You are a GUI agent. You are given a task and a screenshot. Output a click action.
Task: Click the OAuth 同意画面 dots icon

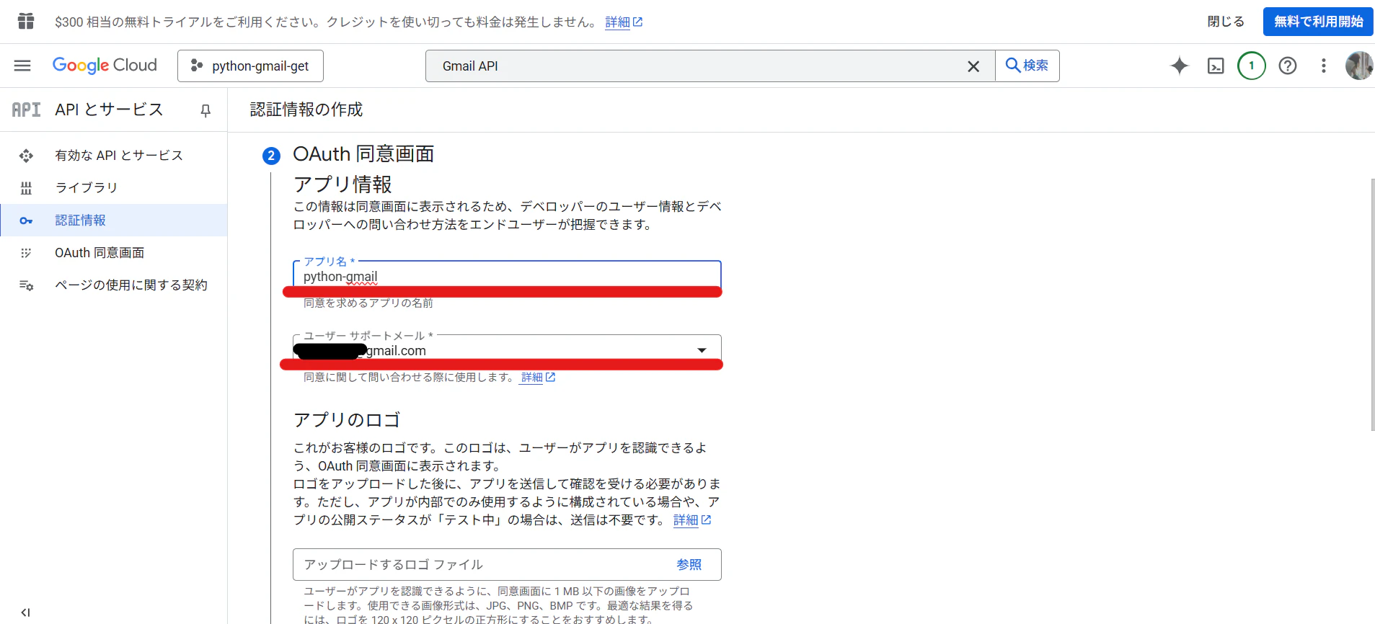(x=26, y=253)
